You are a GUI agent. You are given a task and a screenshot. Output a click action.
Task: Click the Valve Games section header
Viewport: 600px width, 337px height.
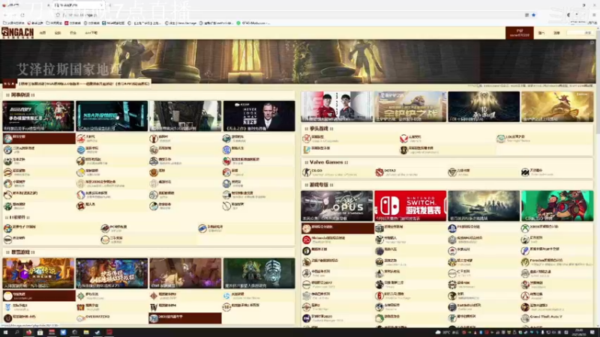pos(326,163)
